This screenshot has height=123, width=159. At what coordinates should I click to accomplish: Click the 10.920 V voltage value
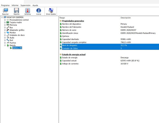pos(124,64)
